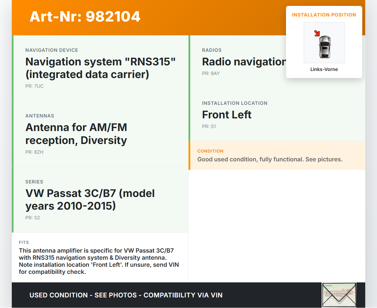Click the top-view car image
The height and width of the screenshot is (308, 377).
[x=325, y=47]
